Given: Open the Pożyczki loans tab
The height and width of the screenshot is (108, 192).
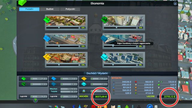Looking at the screenshot, I should tap(70, 9).
